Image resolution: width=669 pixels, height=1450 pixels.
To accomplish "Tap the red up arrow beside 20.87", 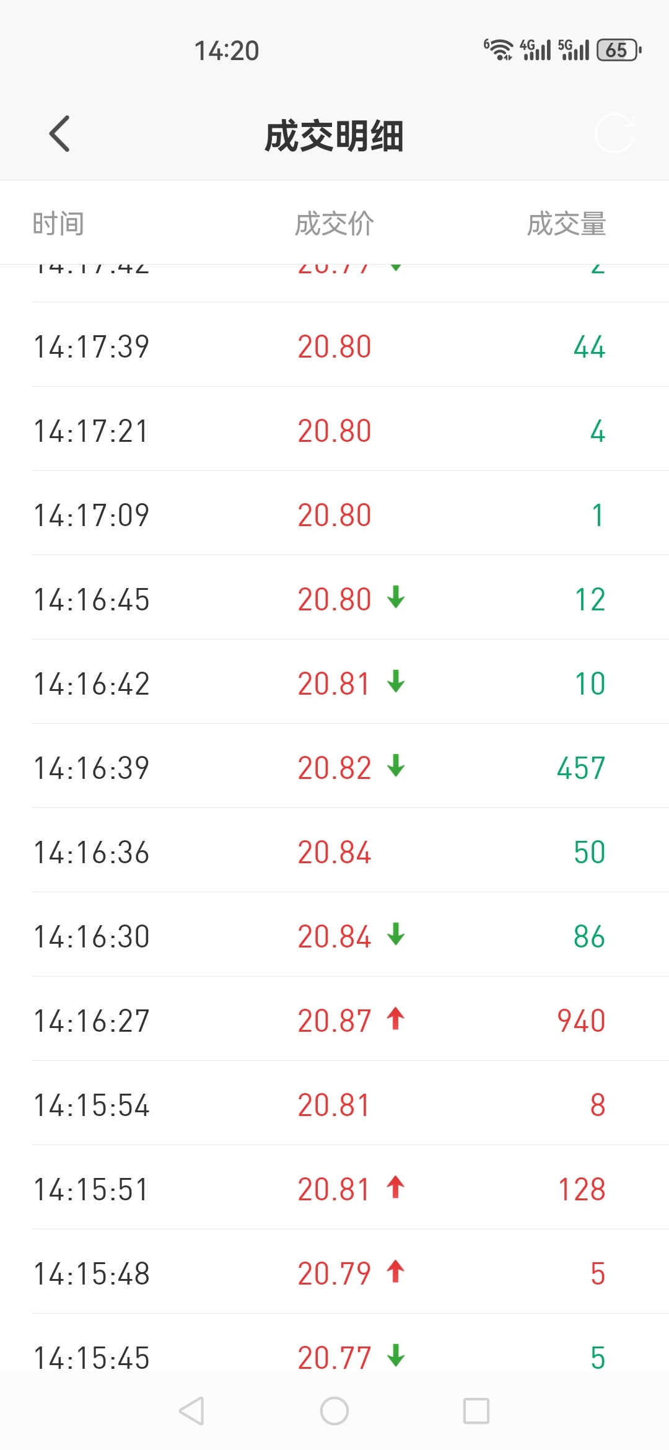I will (396, 1019).
